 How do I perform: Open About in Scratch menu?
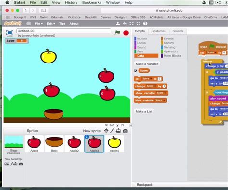tap(74, 24)
